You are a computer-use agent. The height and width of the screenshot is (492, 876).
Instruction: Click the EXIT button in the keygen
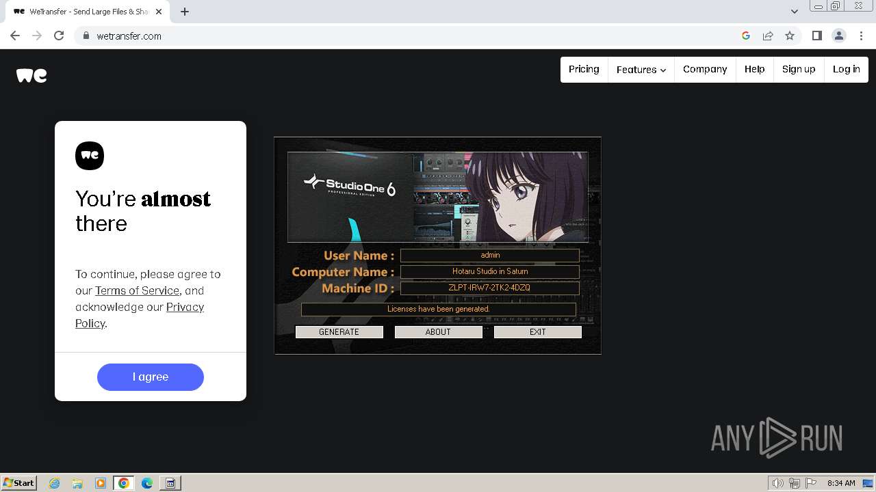(x=538, y=332)
